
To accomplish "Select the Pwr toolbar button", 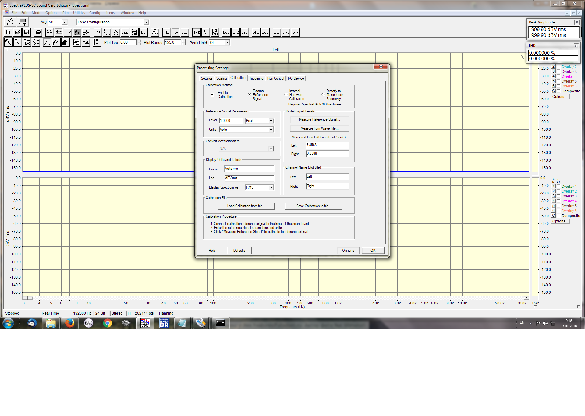I will 185,32.
